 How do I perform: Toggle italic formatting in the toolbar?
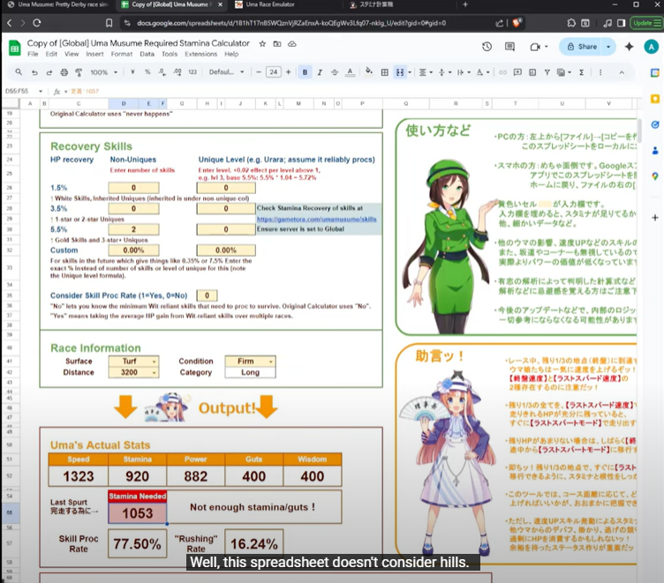[321, 72]
